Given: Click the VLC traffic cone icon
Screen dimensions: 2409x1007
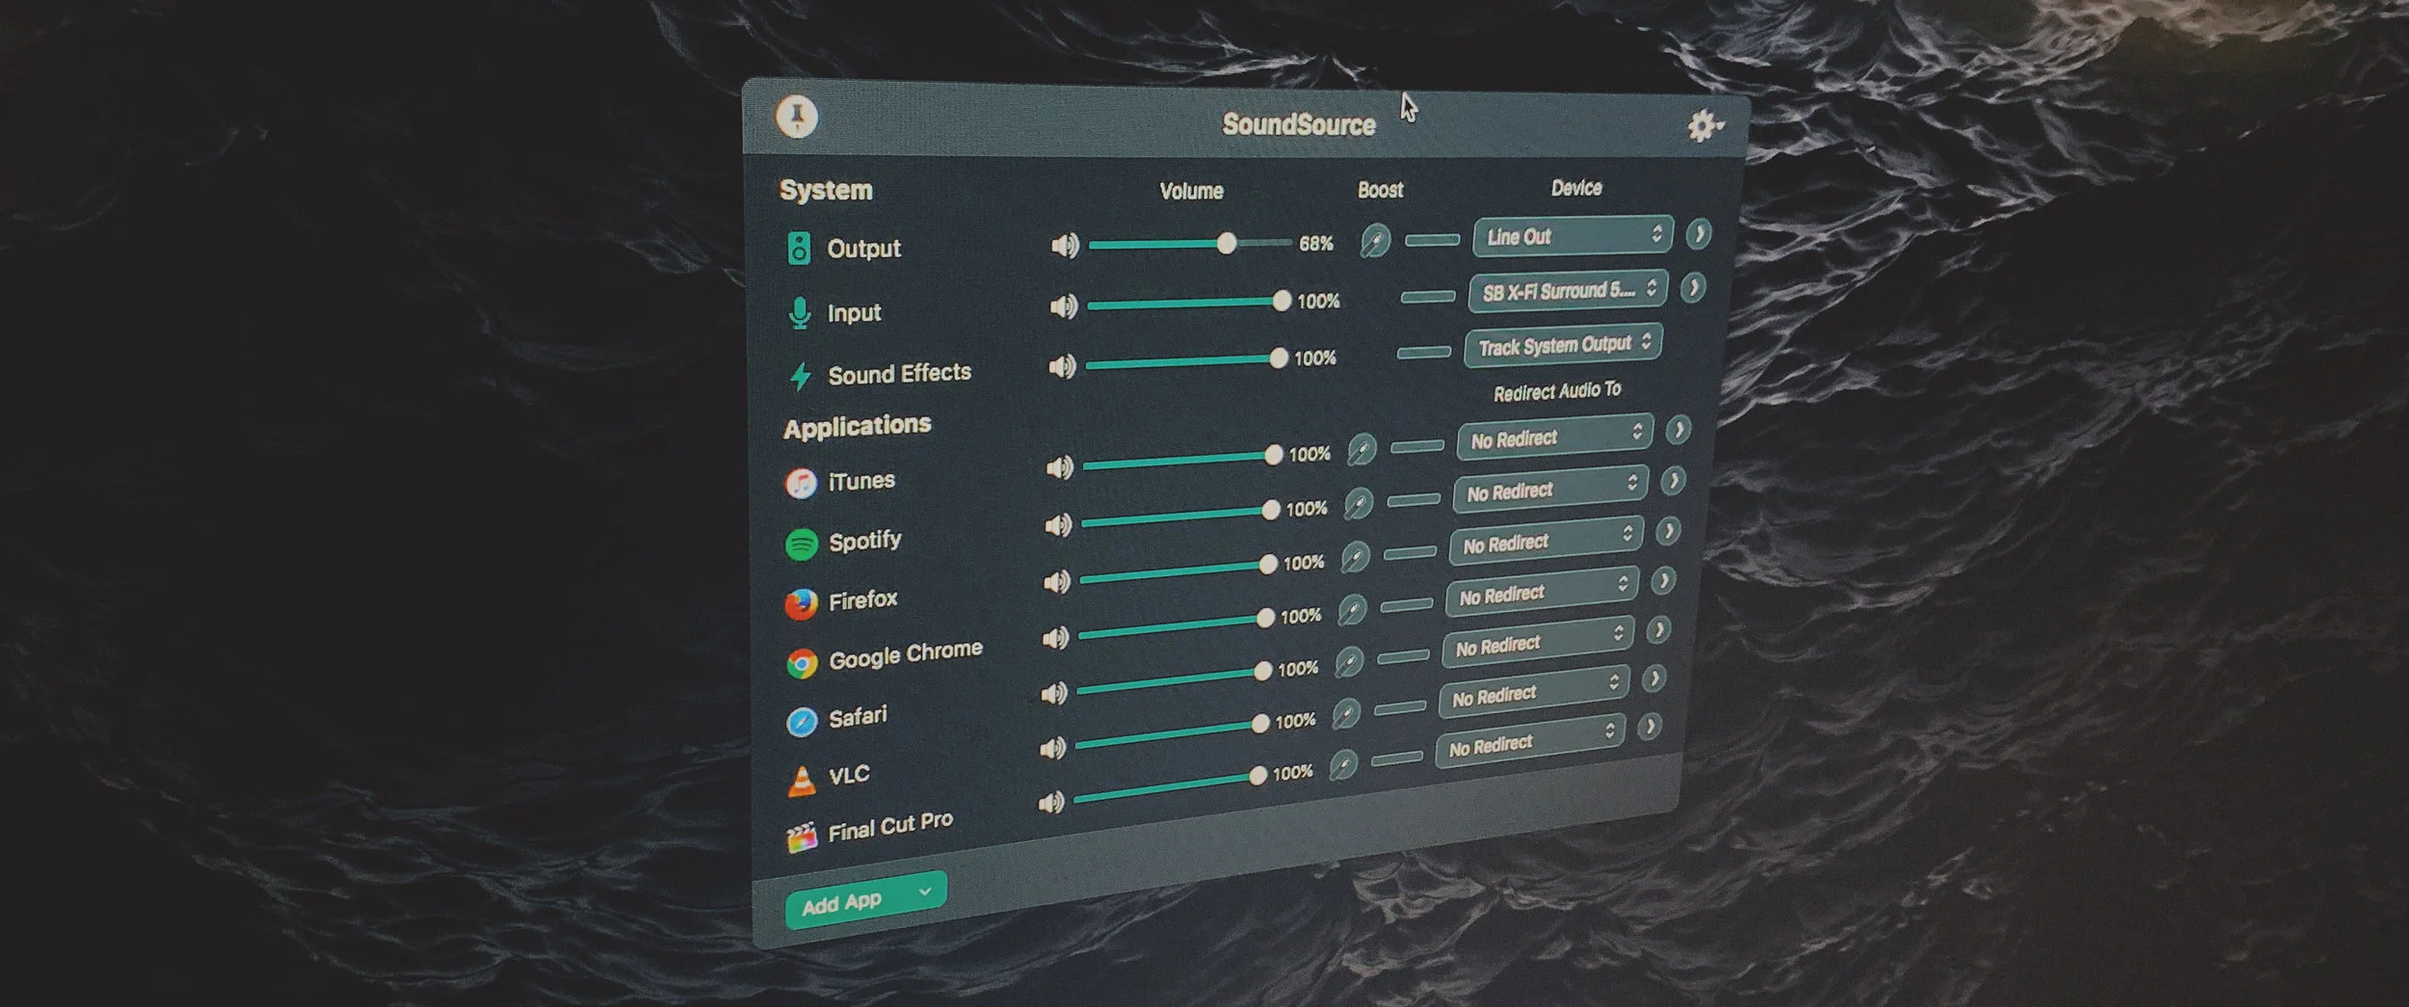Looking at the screenshot, I should [x=802, y=781].
